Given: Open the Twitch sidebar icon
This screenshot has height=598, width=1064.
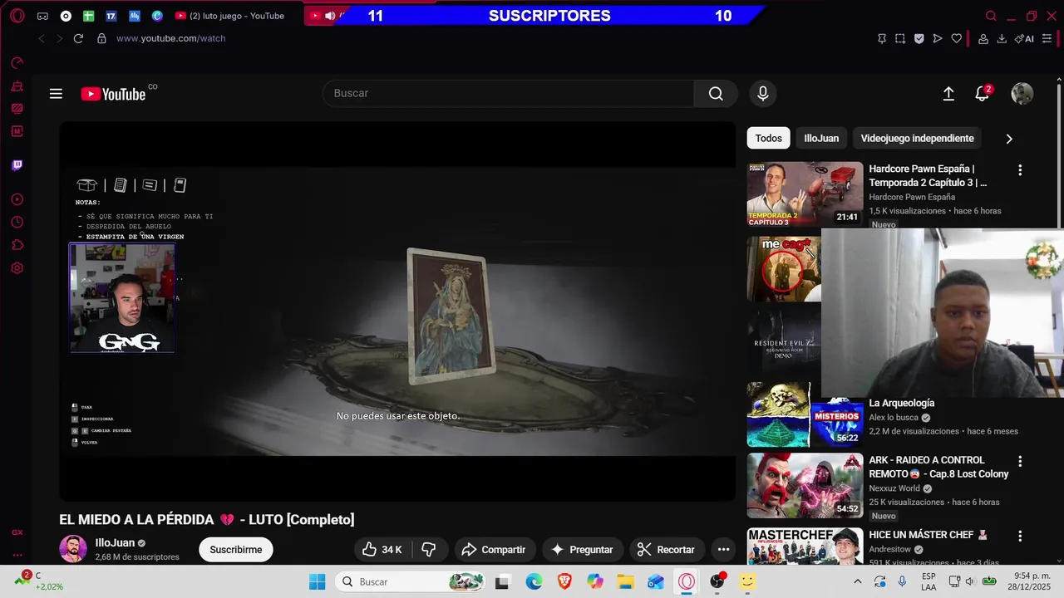Looking at the screenshot, I should click(x=17, y=164).
